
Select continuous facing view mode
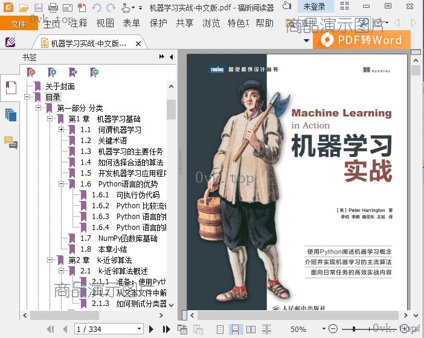pyautogui.click(x=266, y=330)
